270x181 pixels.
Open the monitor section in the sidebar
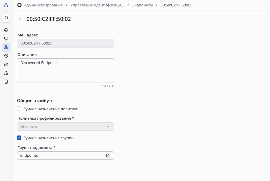tap(6, 38)
